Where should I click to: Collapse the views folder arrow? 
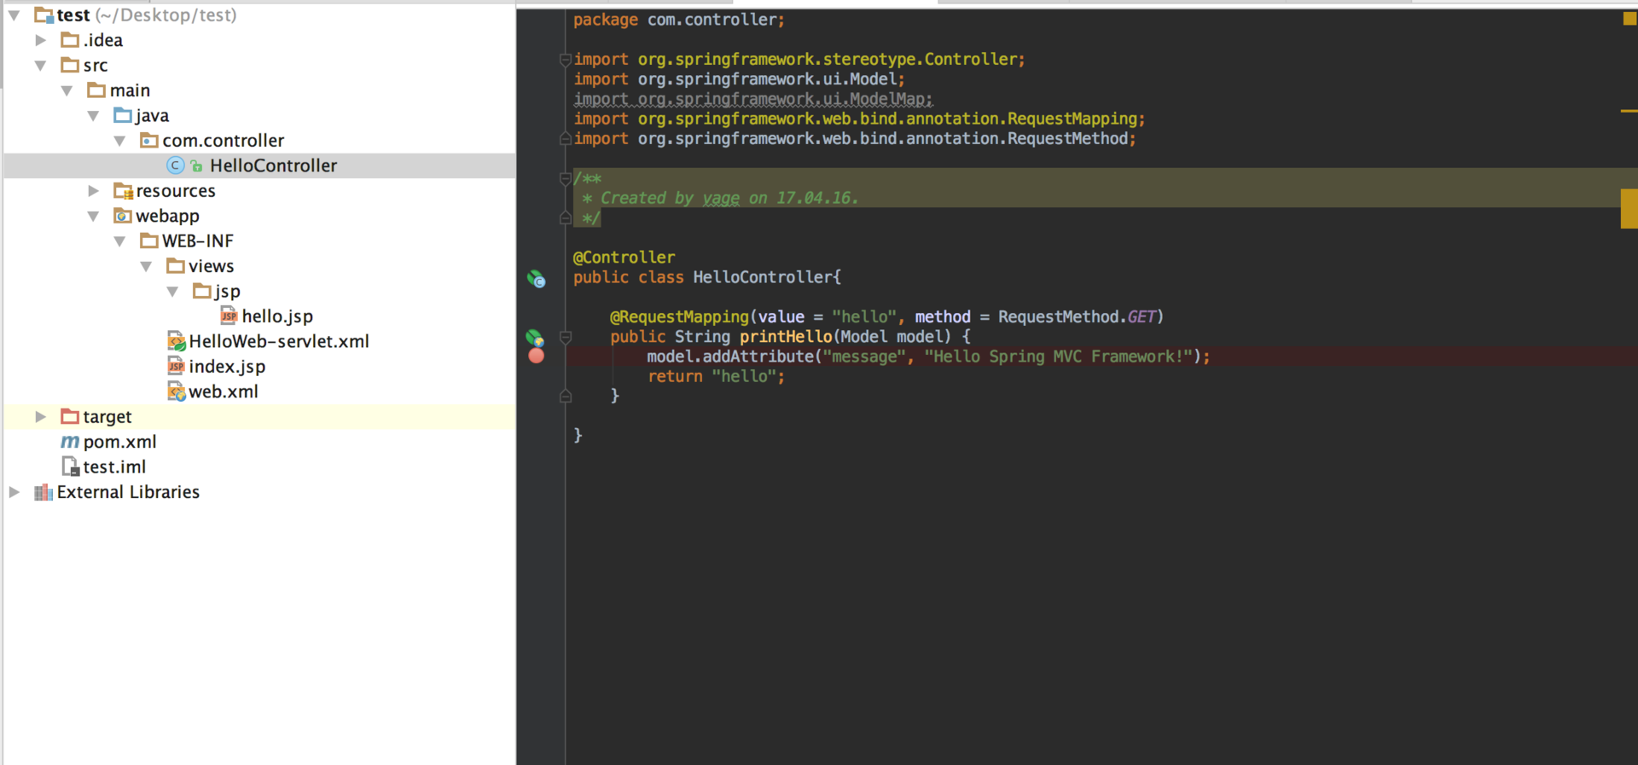click(x=146, y=267)
